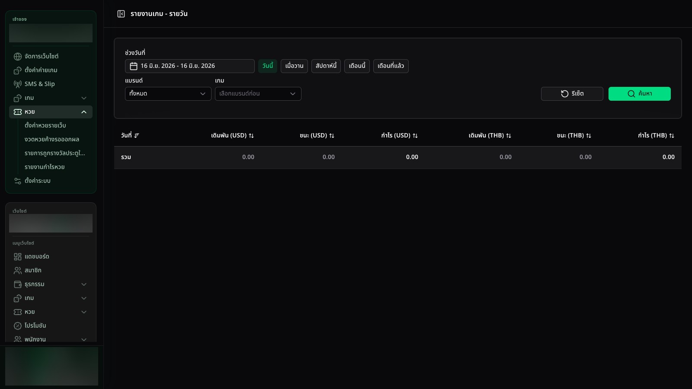
Task: Open the แบรนด์ ทั้งหมด dropdown
Action: tap(168, 94)
